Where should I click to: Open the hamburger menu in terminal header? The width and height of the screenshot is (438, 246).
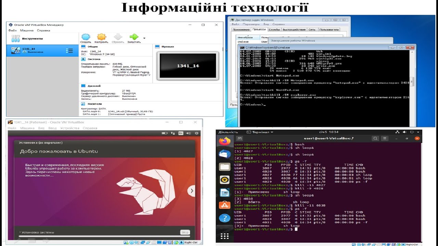pos(385,138)
